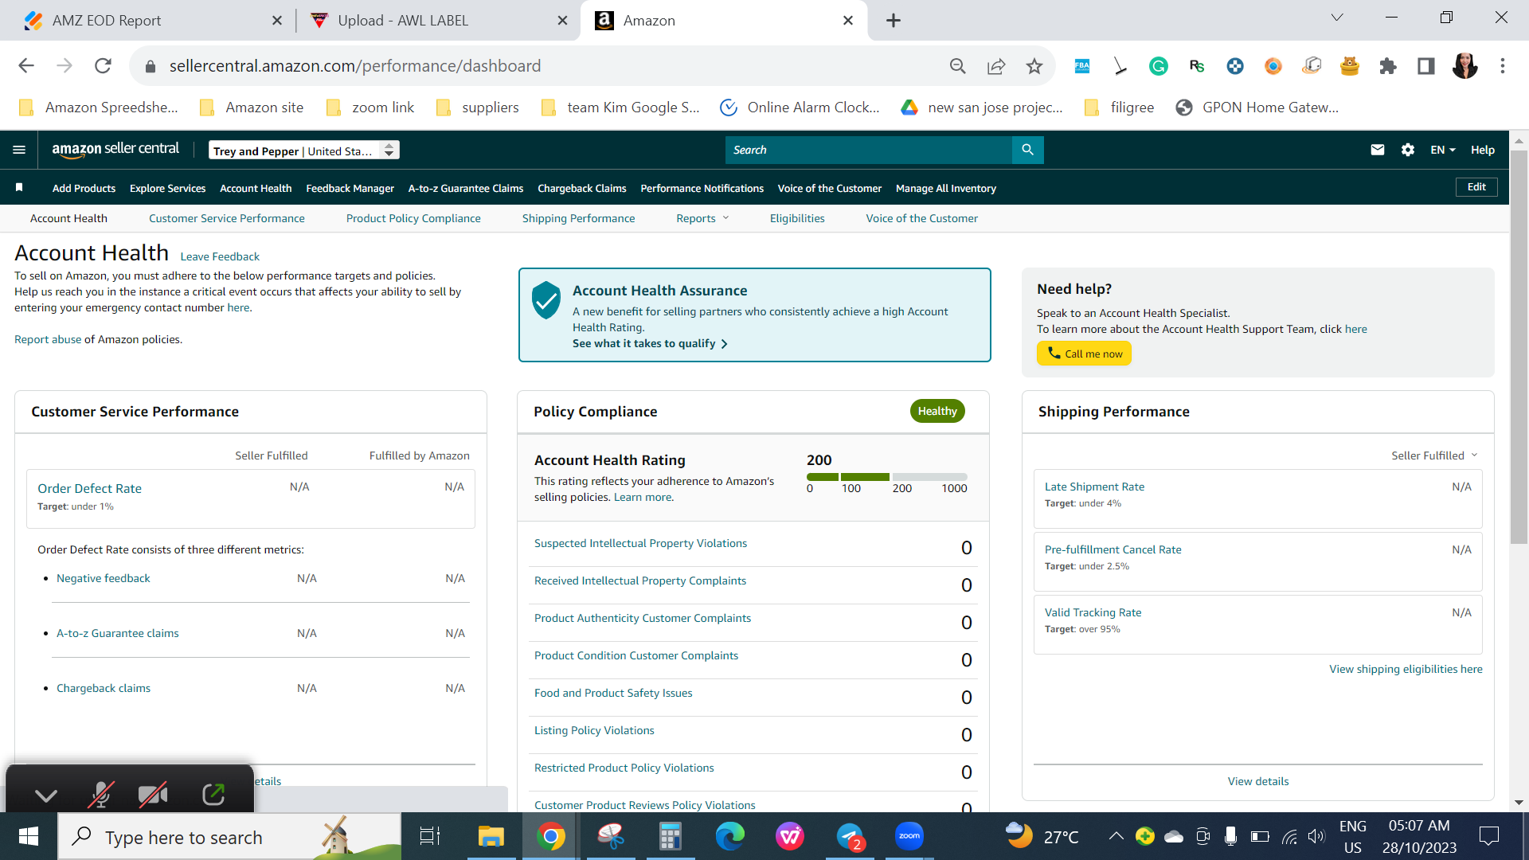Open a new browser tab with the plus
The width and height of the screenshot is (1529, 860).
(x=894, y=21)
